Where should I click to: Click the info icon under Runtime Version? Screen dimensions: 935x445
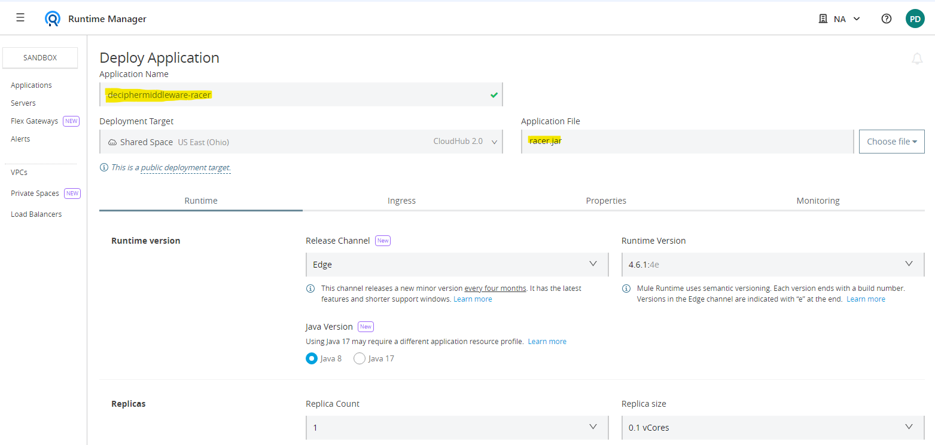626,289
